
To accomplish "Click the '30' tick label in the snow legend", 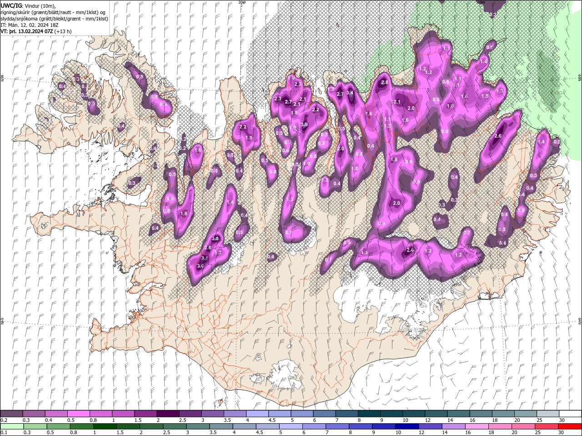I will 562,420.
